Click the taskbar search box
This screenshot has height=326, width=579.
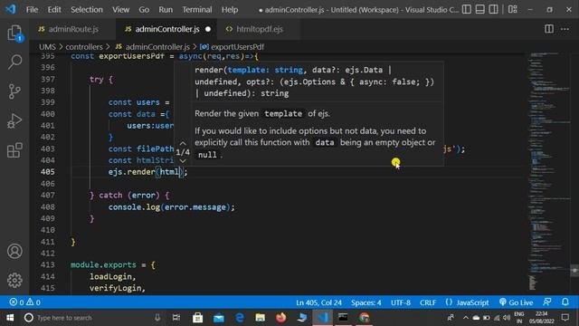92,318
